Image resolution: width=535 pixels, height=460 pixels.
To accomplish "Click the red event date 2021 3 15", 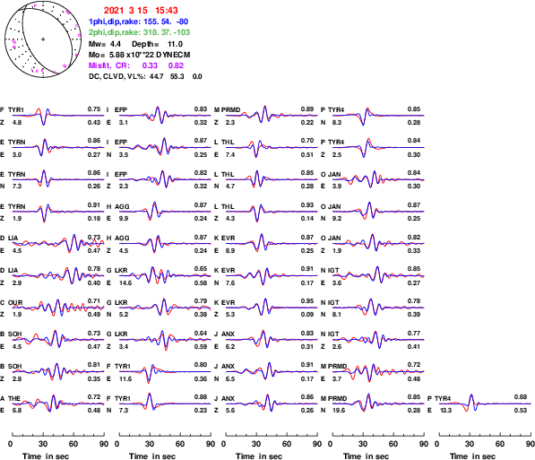I will 125,11.
